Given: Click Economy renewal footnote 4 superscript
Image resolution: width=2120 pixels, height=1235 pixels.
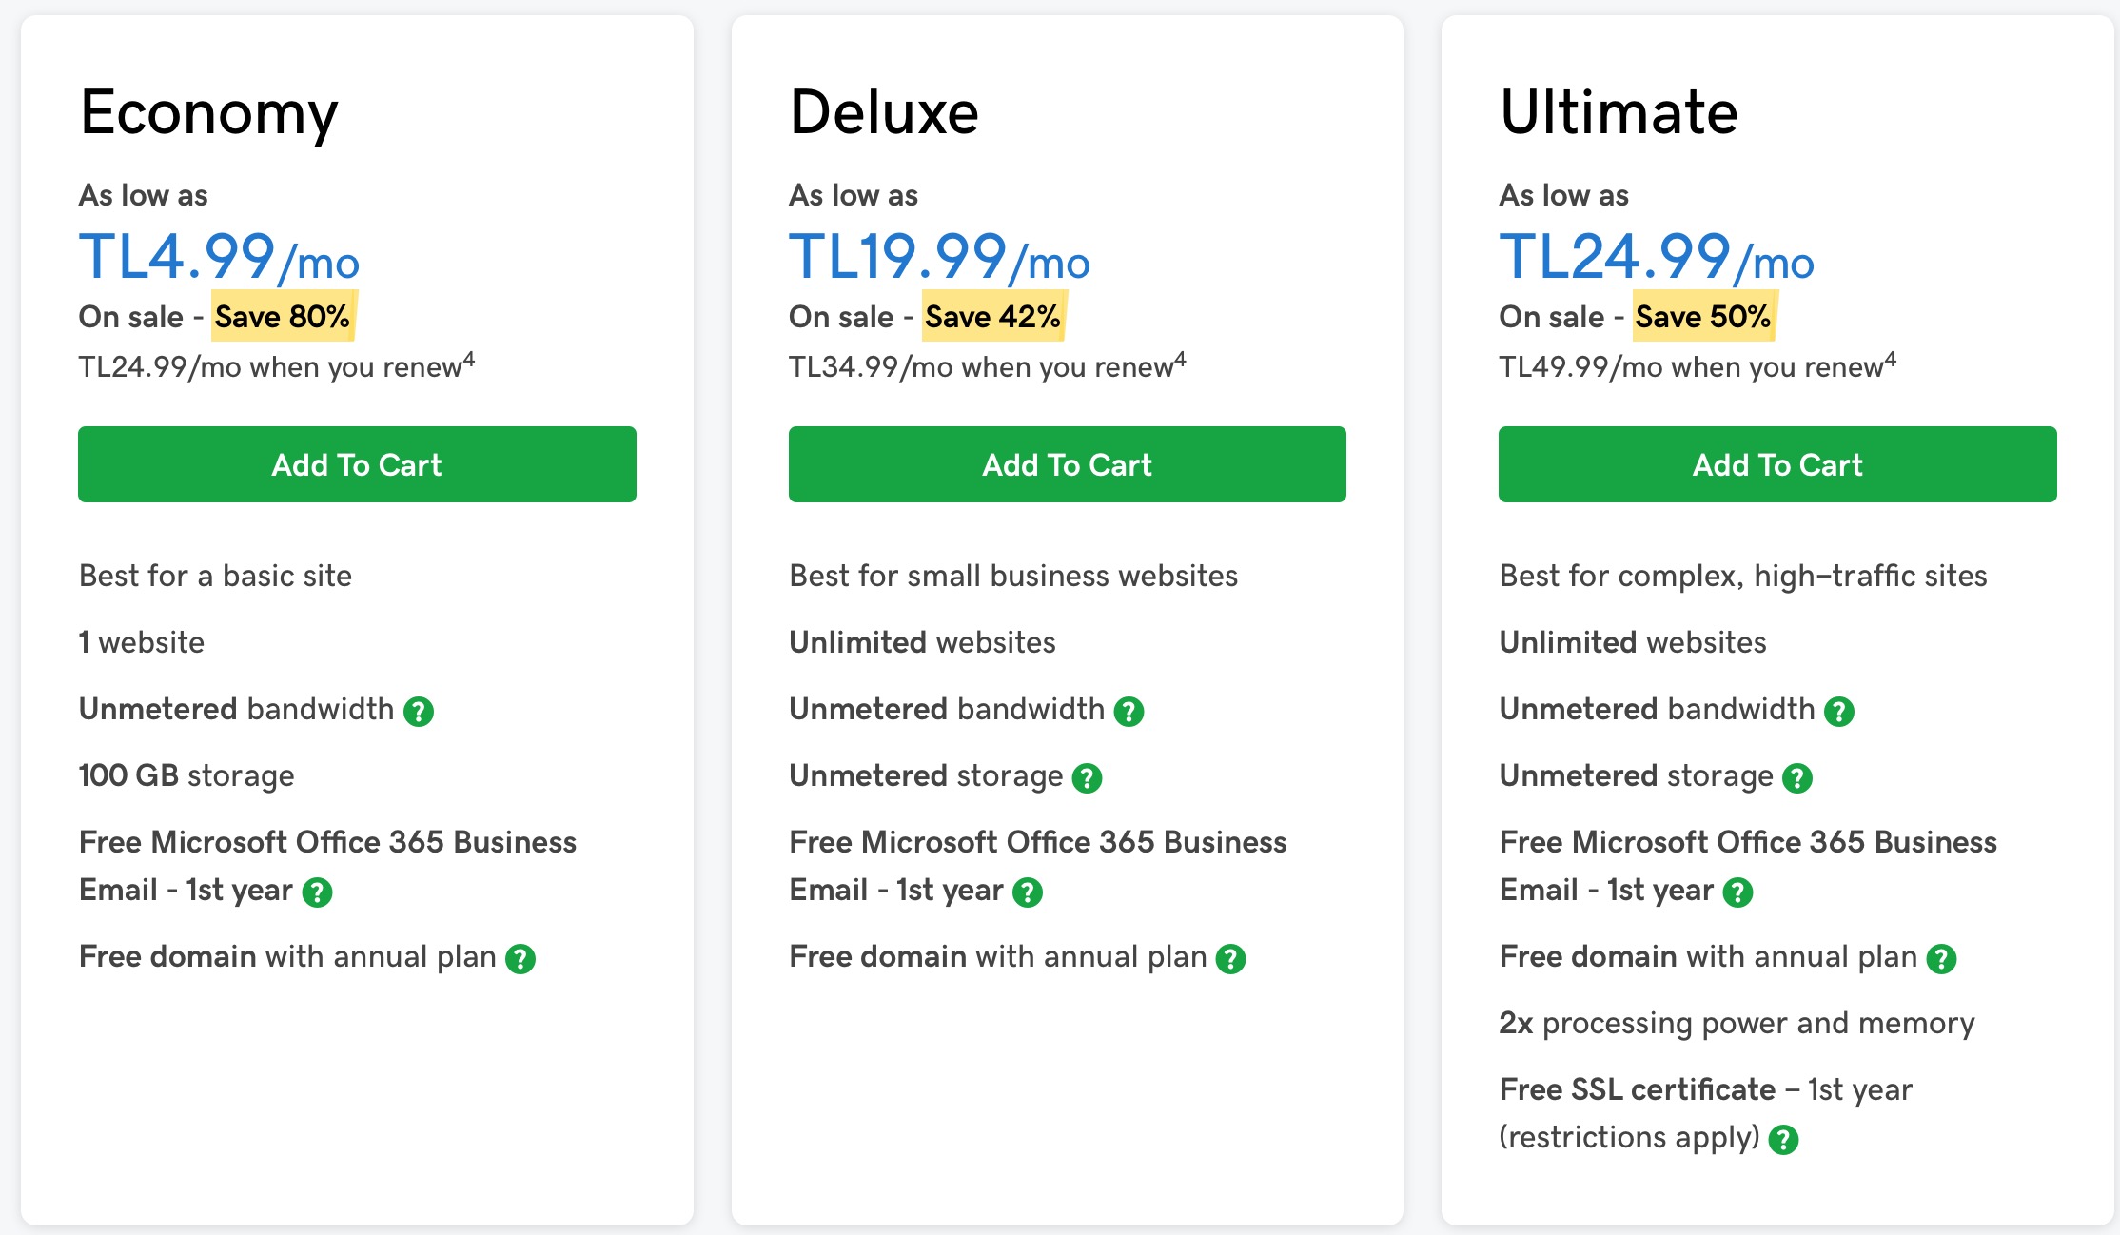Looking at the screenshot, I should click(469, 360).
